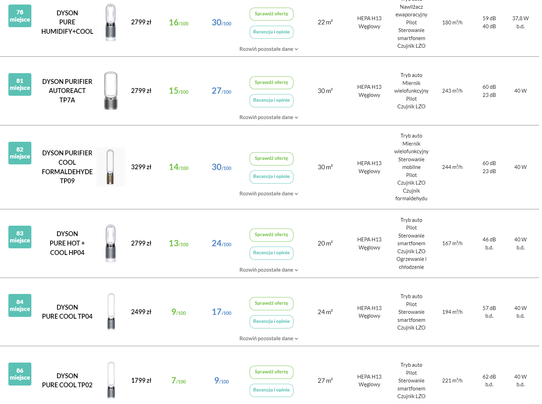This screenshot has width=542, height=404.
Task: Click the Dyson Pure Cool TP02 product image
Action: click(x=111, y=380)
